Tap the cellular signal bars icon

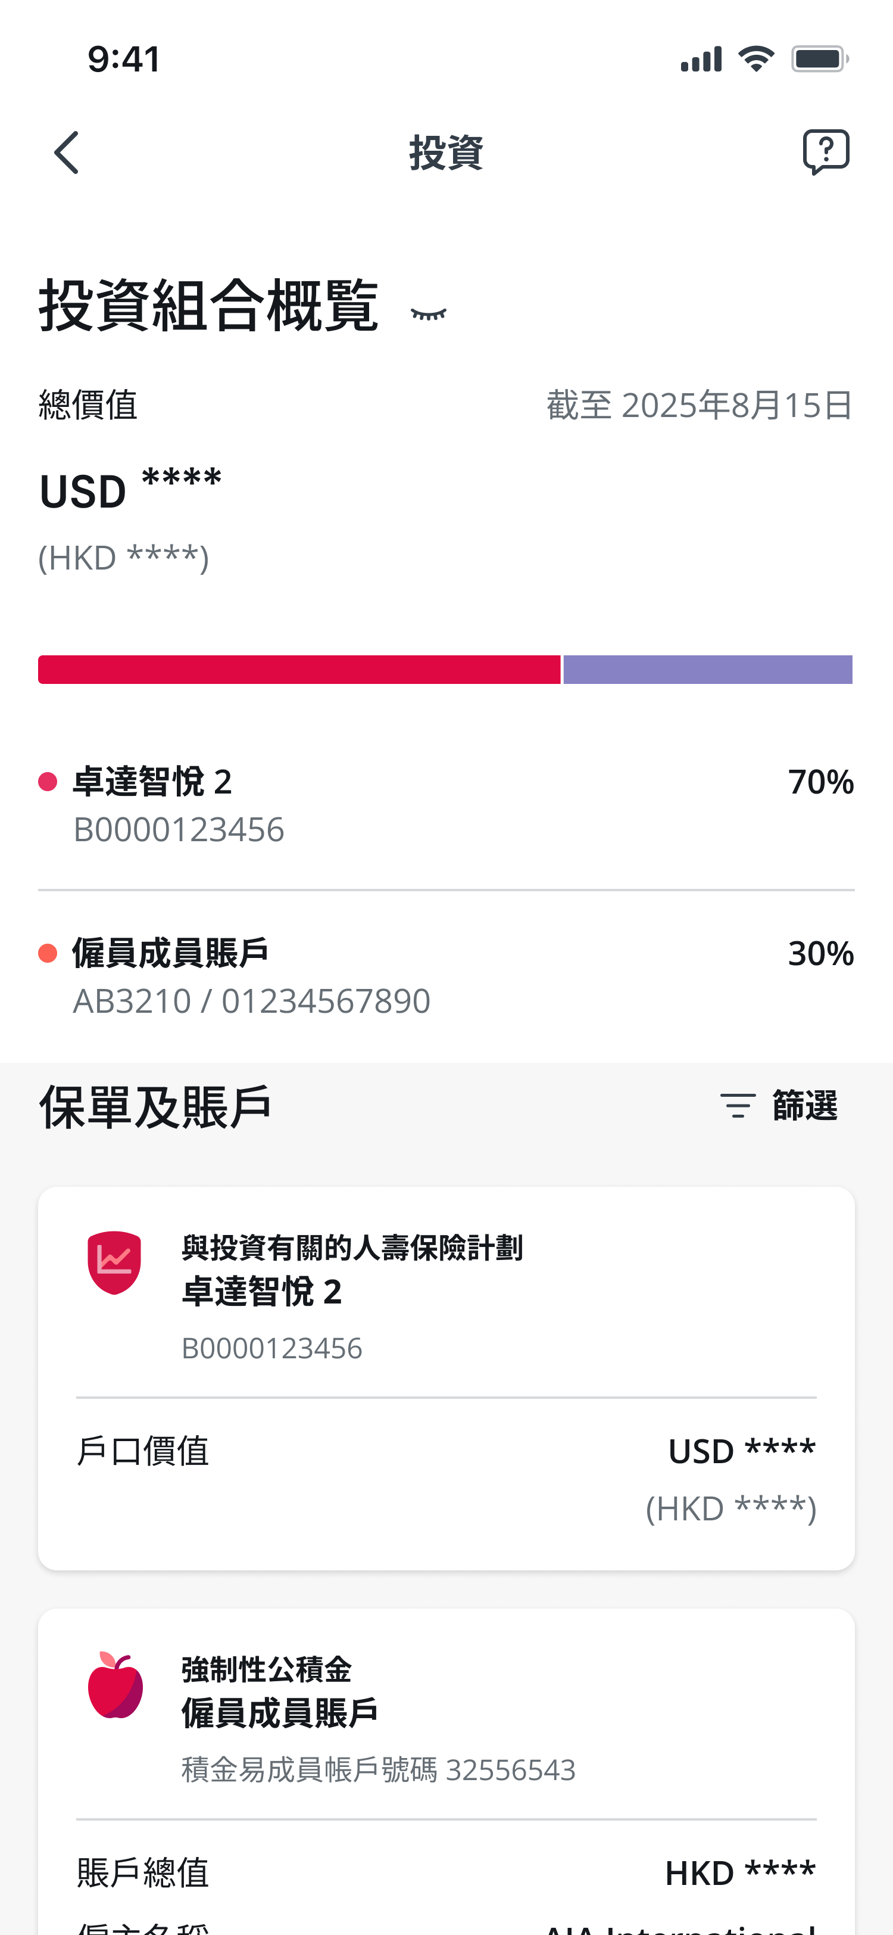pyautogui.click(x=701, y=58)
